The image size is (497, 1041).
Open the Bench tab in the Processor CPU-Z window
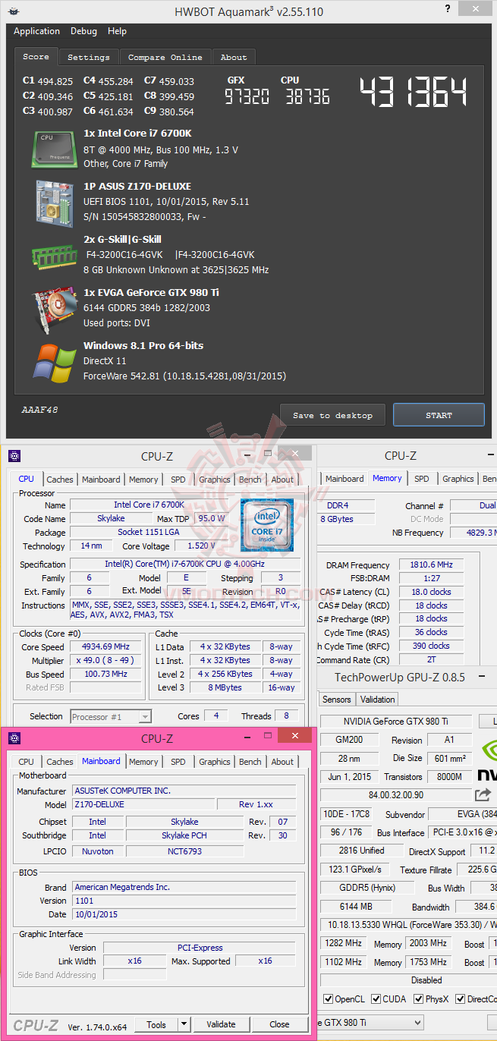(x=250, y=480)
